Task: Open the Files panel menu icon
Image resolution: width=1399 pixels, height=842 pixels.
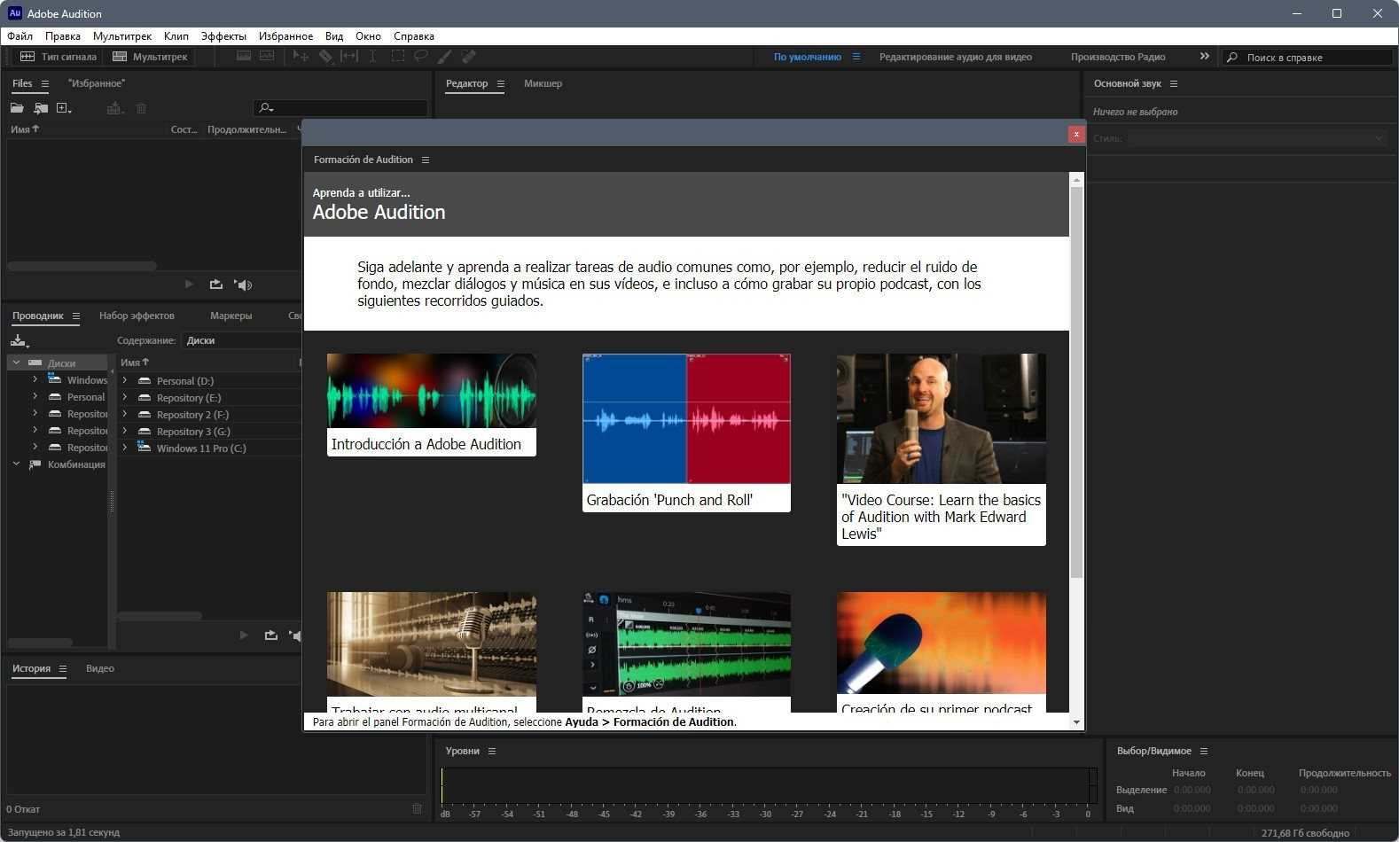Action: coord(44,84)
